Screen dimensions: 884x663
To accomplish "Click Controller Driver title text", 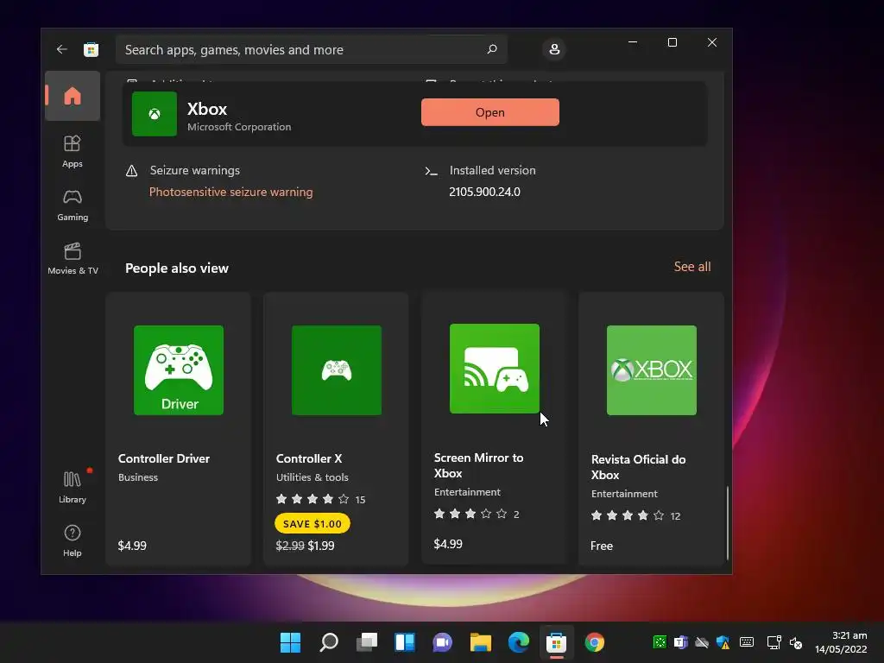I will (x=163, y=458).
